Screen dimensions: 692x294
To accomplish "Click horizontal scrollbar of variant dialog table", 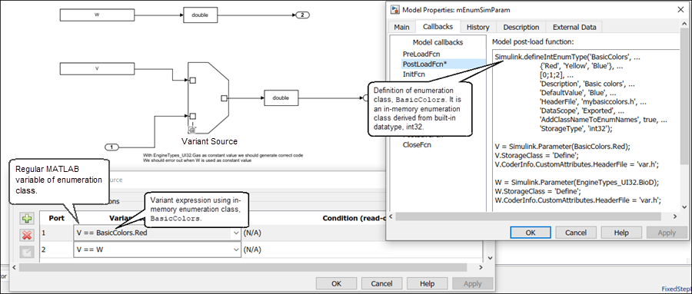I will tap(243, 267).
